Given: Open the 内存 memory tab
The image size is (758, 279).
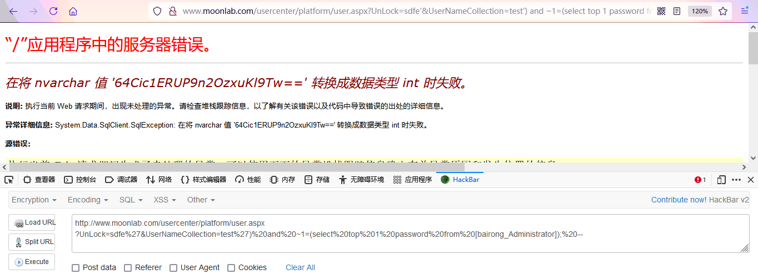Looking at the screenshot, I should click(282, 180).
